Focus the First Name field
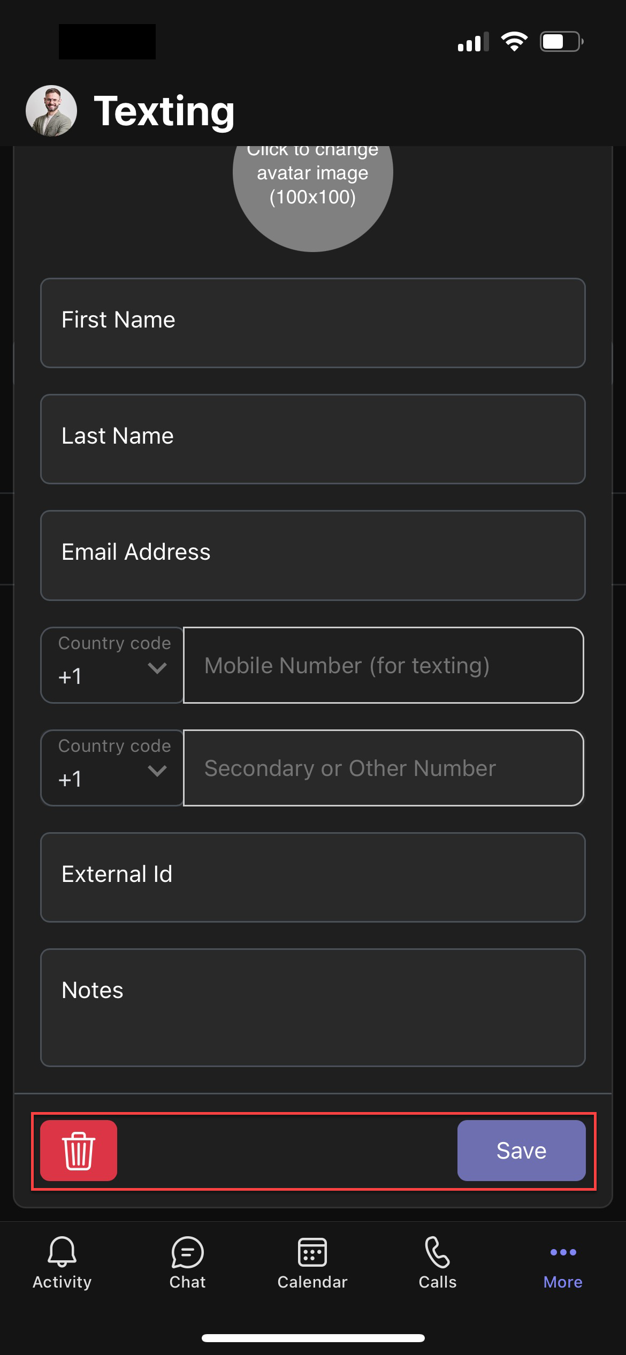Viewport: 626px width, 1355px height. 313,323
